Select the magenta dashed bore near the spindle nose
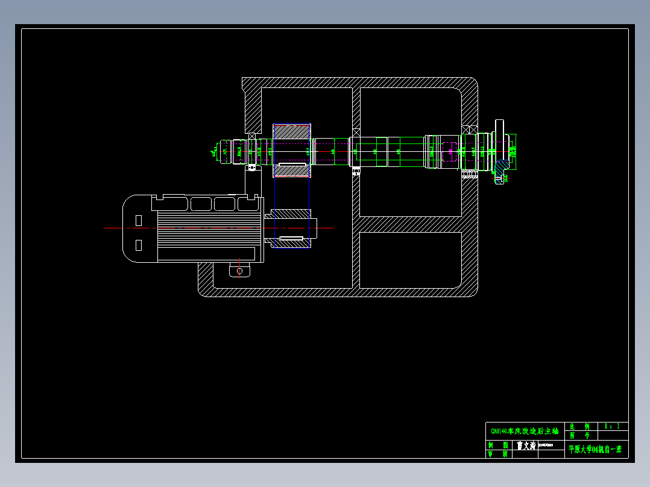Viewport: 650px width, 487px height. pyautogui.click(x=449, y=152)
